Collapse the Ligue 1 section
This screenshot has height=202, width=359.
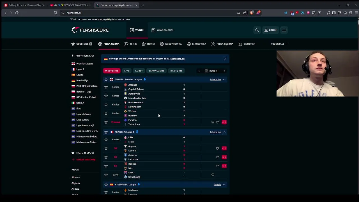coord(224,132)
